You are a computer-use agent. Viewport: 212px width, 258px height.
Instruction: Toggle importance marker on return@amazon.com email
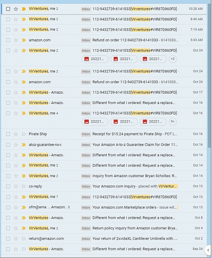point(24,239)
